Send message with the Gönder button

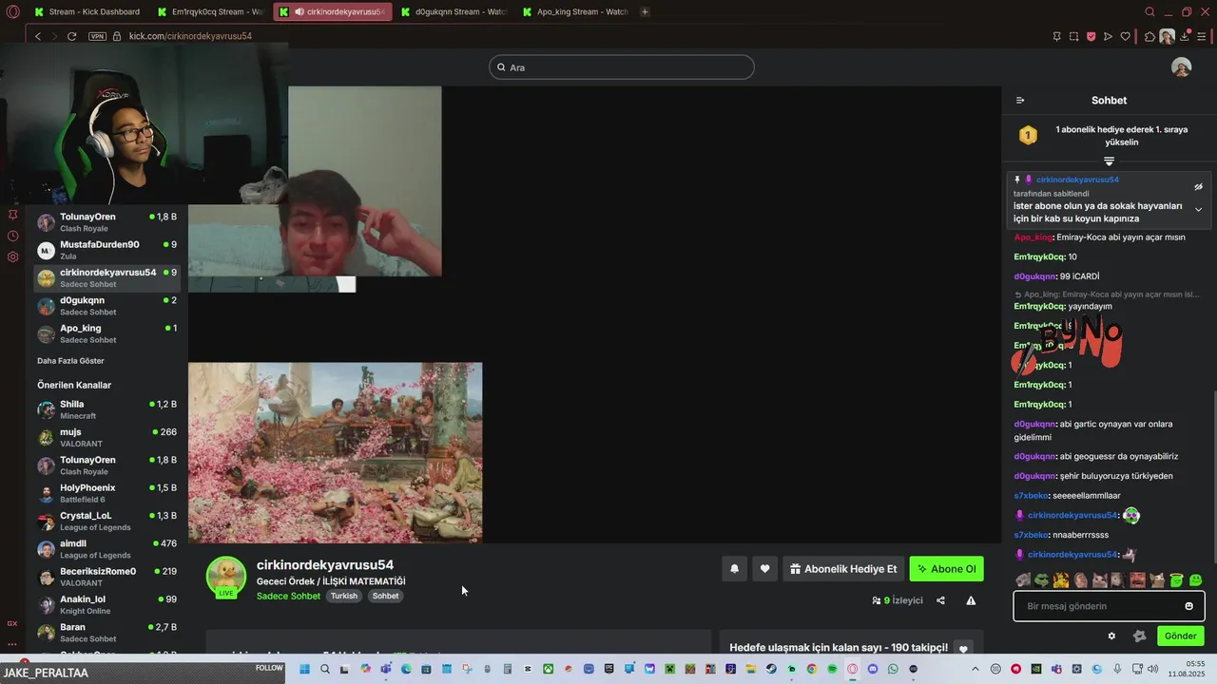pos(1180,636)
